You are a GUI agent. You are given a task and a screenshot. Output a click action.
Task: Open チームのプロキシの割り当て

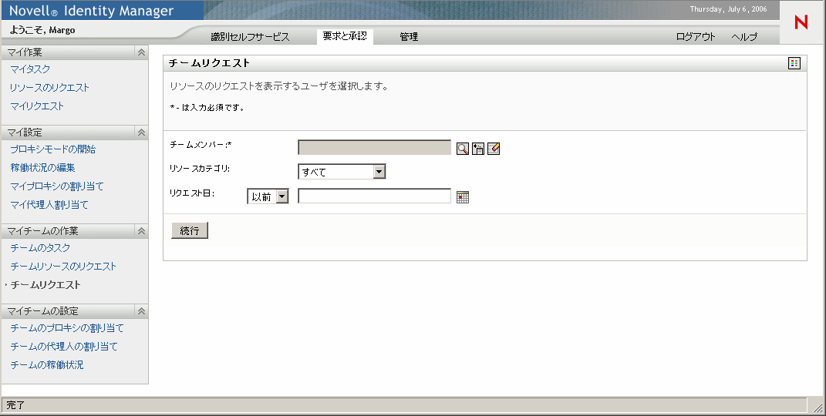pyautogui.click(x=67, y=327)
